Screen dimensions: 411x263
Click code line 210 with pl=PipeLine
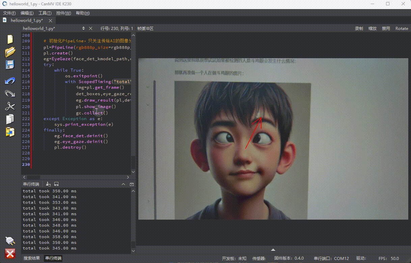(x=87, y=47)
